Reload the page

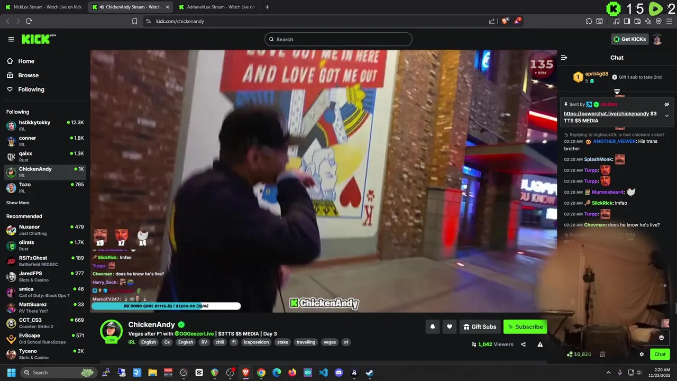[x=29, y=21]
